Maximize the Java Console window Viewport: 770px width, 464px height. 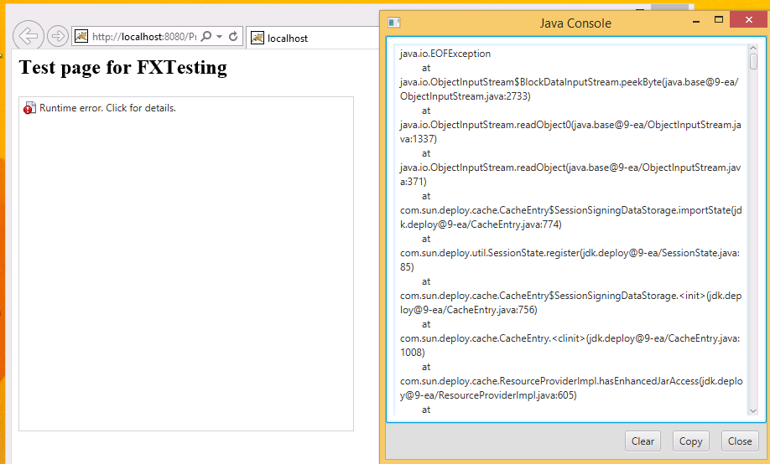coord(719,20)
